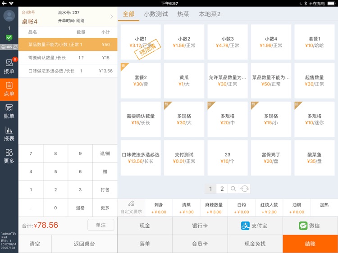Add dish 套餐2 ¥30/套
The width and height of the screenshot is (338, 253).
coord(141,81)
